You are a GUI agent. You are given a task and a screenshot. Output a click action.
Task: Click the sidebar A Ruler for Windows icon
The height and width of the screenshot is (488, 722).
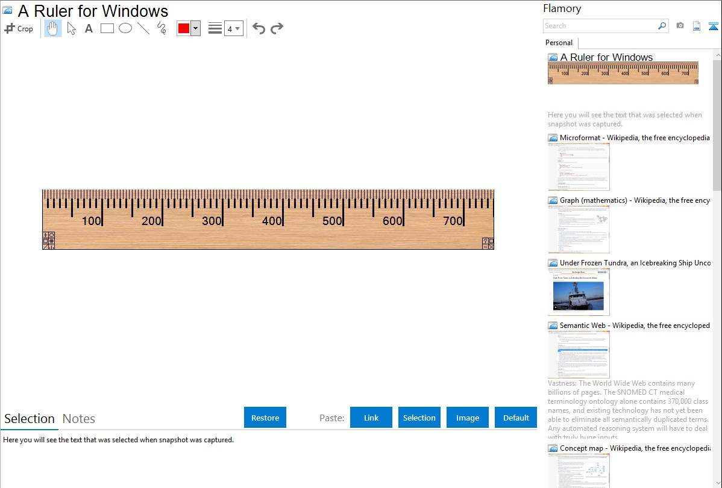(x=553, y=57)
